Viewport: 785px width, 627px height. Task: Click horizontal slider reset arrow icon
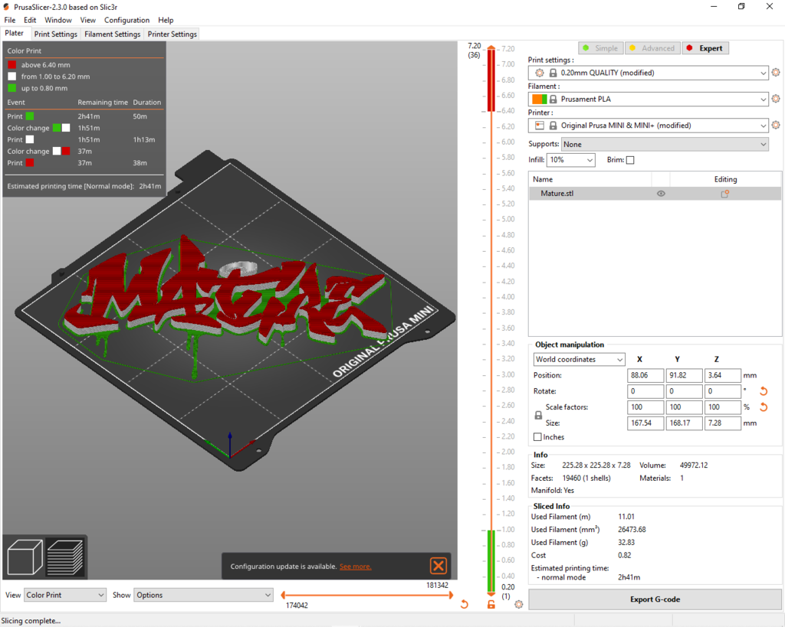(464, 604)
